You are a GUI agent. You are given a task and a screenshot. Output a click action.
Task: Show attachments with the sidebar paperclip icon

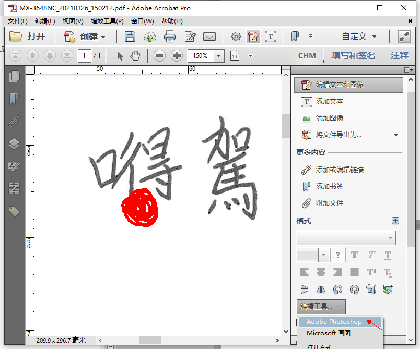point(14,121)
